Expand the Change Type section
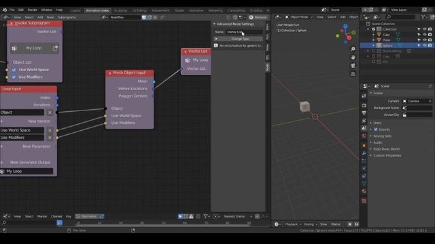The image size is (435, 244). coord(239,39)
